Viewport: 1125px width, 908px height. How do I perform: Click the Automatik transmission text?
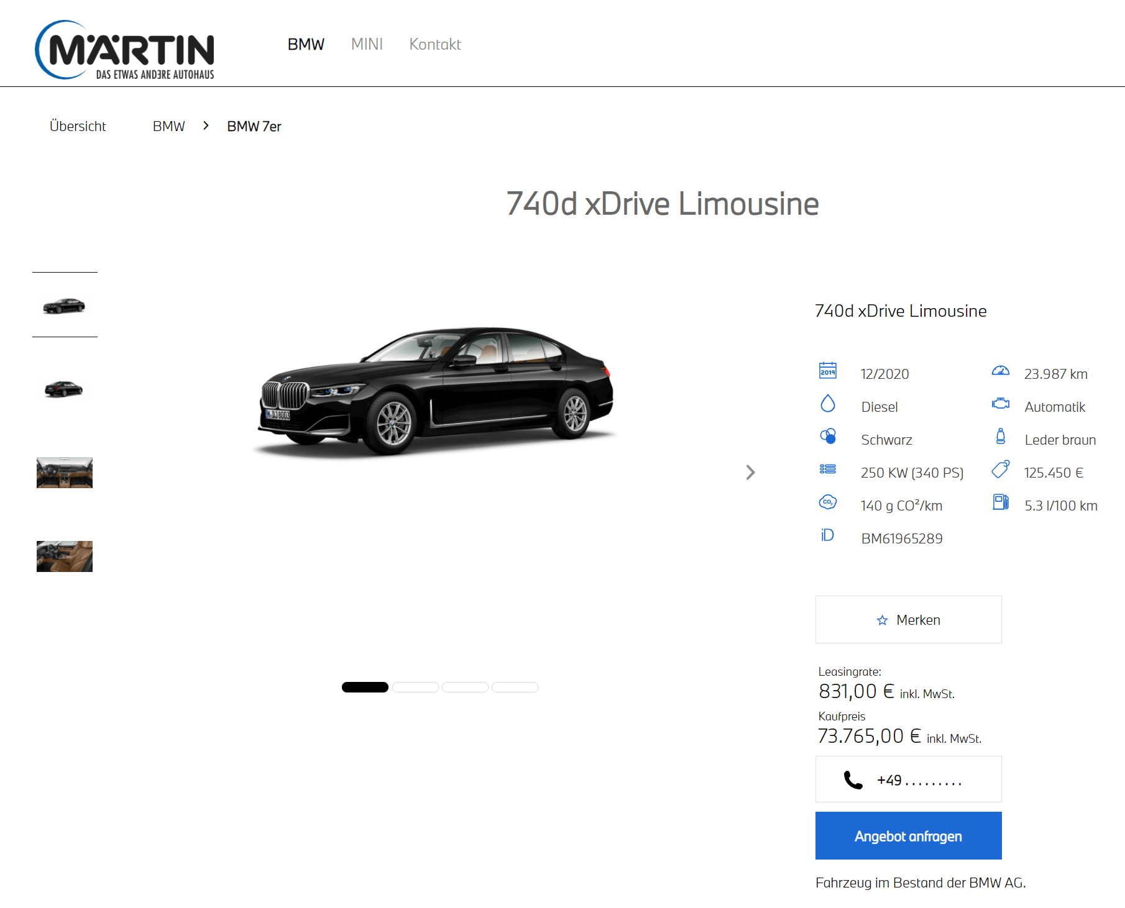[1055, 407]
